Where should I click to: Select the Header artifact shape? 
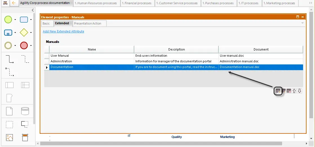click(x=25, y=137)
